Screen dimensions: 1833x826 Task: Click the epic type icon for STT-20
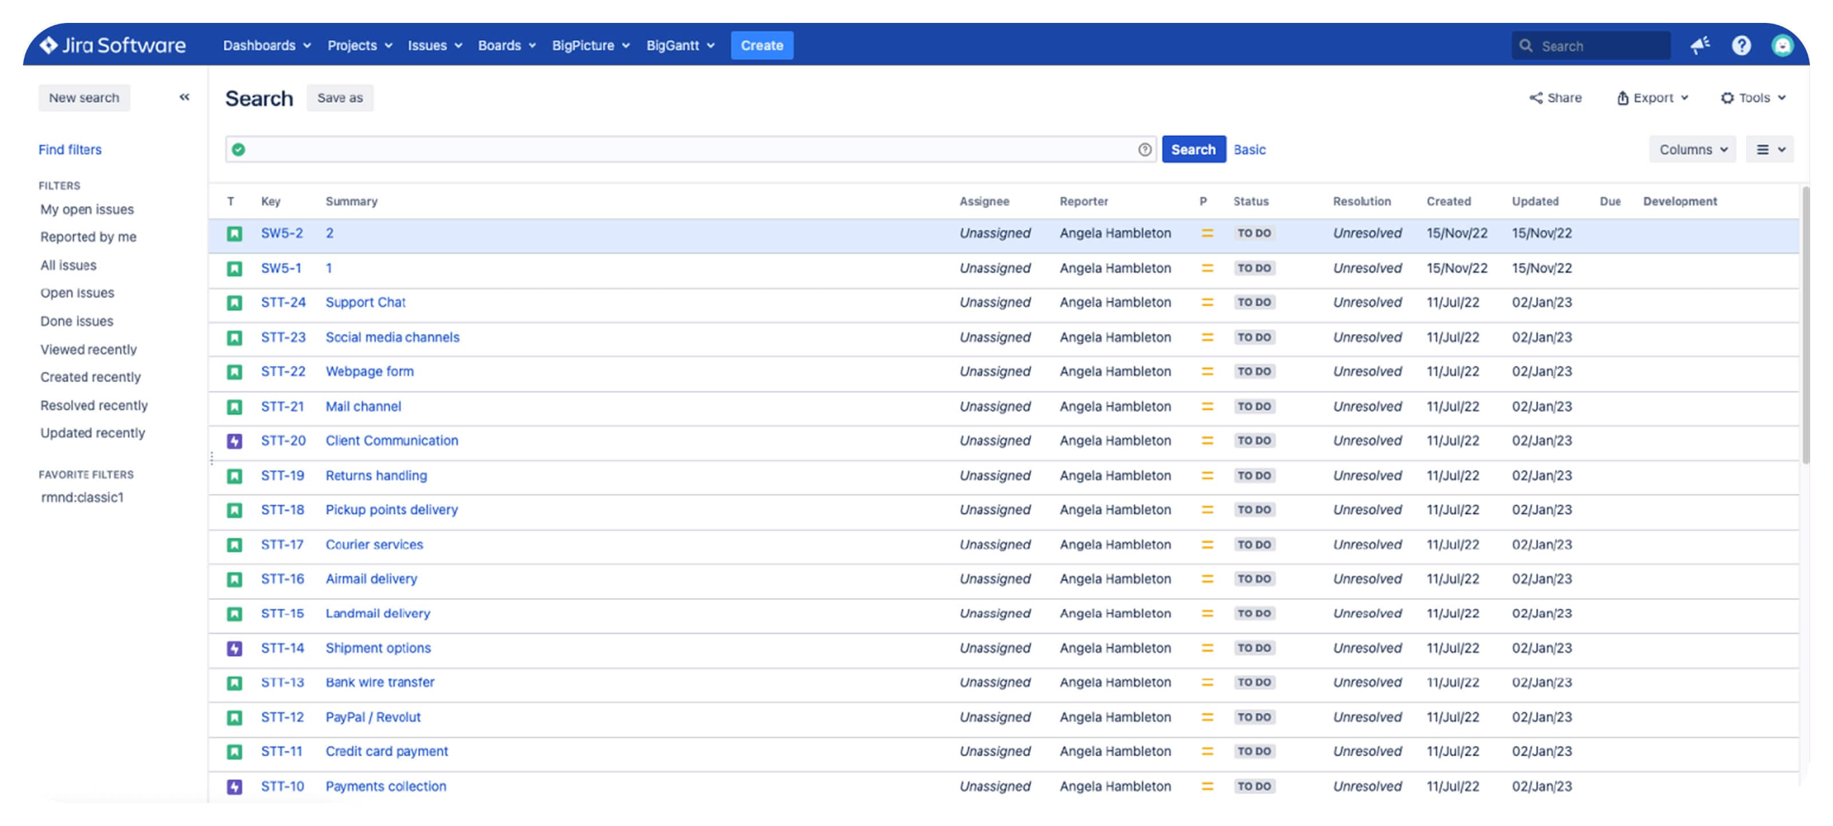tap(234, 441)
